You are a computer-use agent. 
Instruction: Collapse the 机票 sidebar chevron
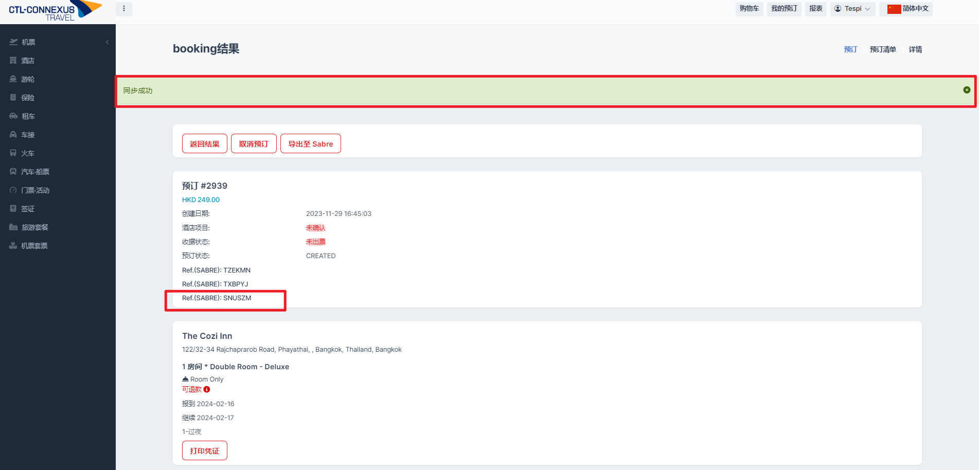coord(107,42)
